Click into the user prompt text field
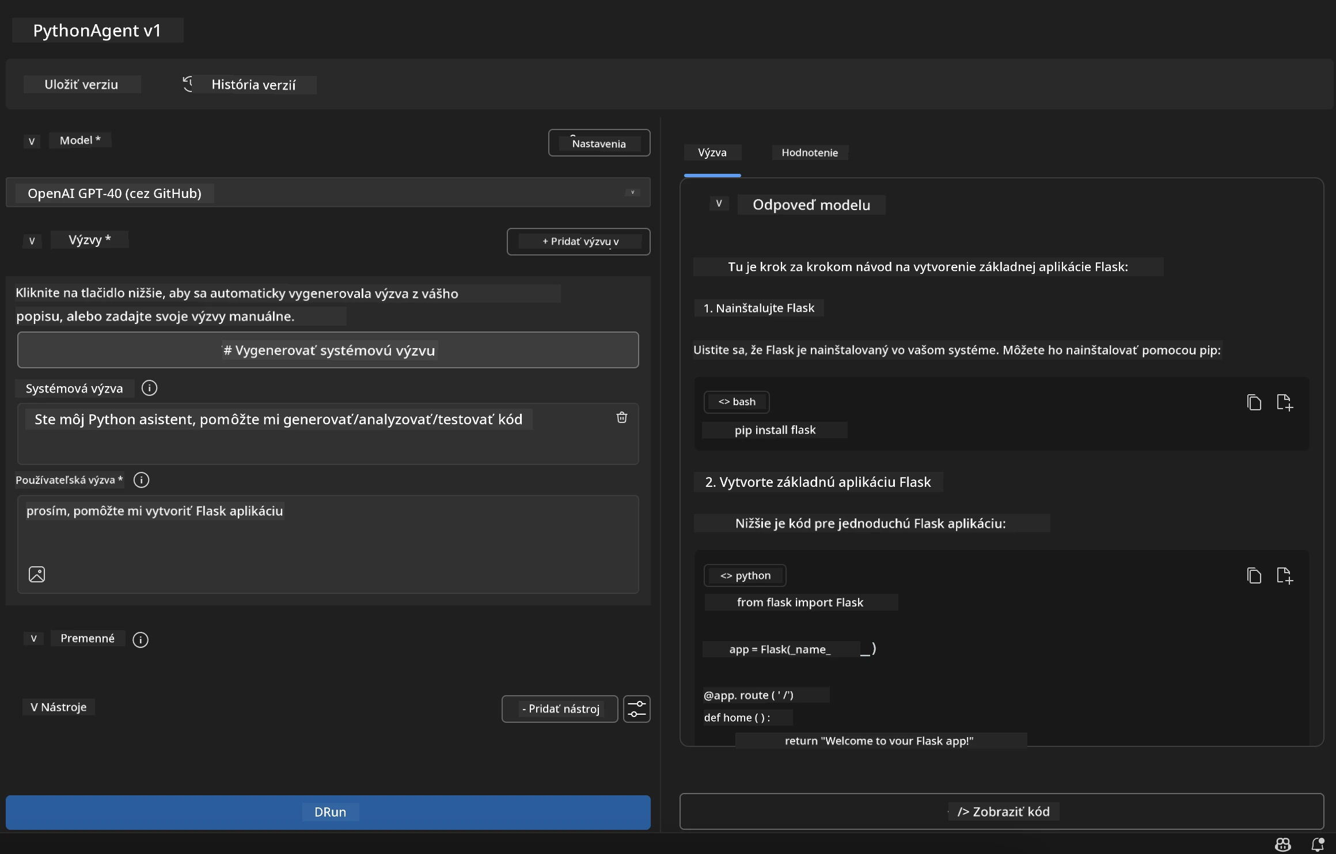1336x854 pixels. point(328,544)
